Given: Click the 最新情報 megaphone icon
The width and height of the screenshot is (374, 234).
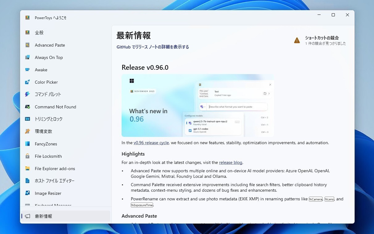Looking at the screenshot, I should 27,216.
